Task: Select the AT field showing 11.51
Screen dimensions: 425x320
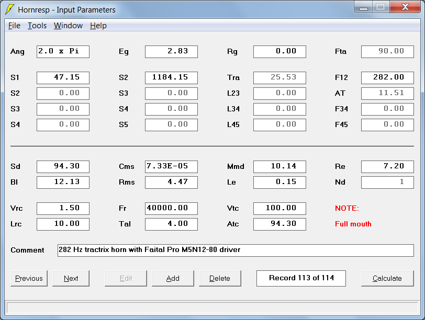Action: point(388,94)
